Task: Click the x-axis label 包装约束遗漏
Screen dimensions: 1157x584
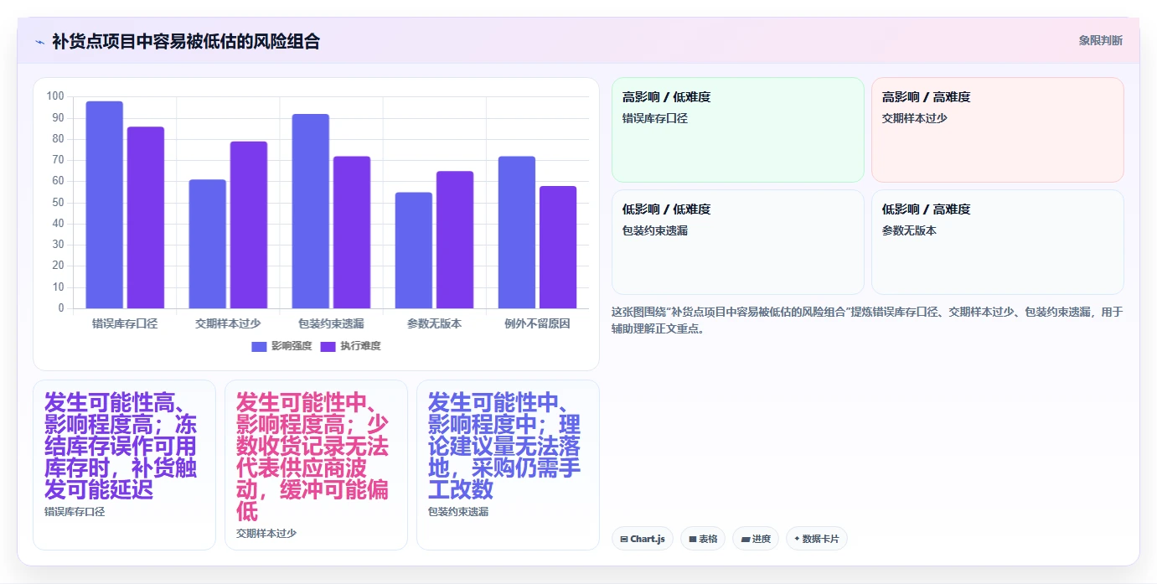Action: click(x=331, y=323)
